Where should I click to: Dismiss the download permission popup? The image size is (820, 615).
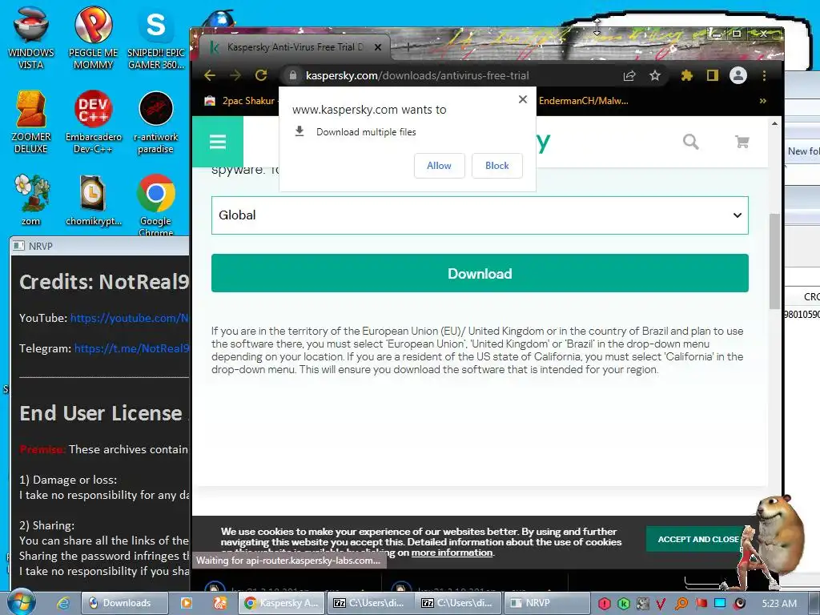tap(522, 99)
